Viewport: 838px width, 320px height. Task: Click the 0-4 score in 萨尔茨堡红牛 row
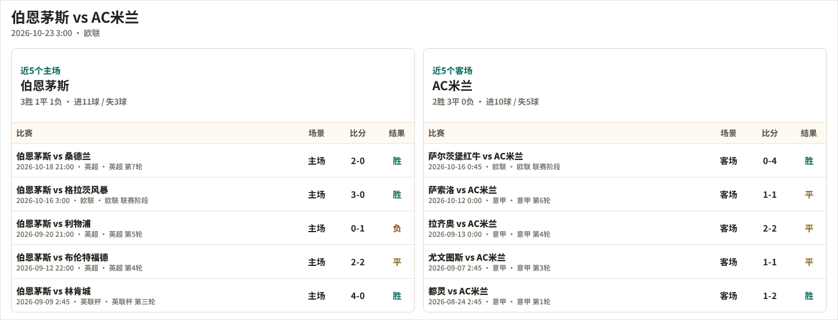[770, 161]
